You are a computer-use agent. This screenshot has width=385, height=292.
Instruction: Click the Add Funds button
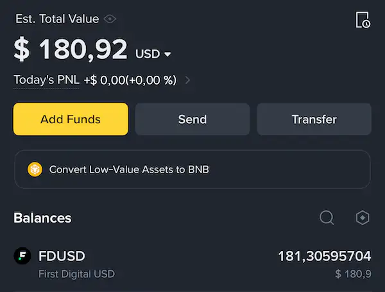point(71,119)
